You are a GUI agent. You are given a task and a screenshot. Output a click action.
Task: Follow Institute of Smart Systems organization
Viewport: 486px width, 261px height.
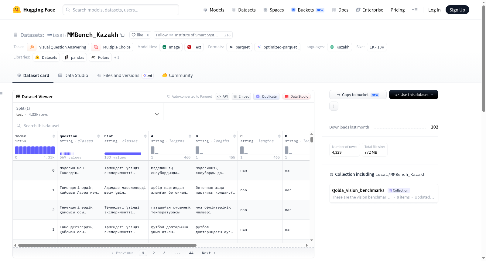pos(188,35)
